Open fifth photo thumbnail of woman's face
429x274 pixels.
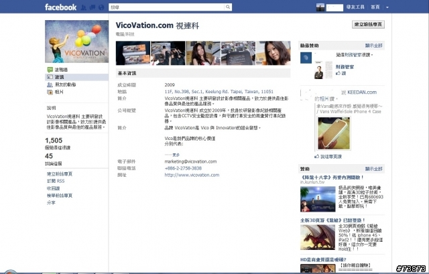tap(273, 53)
